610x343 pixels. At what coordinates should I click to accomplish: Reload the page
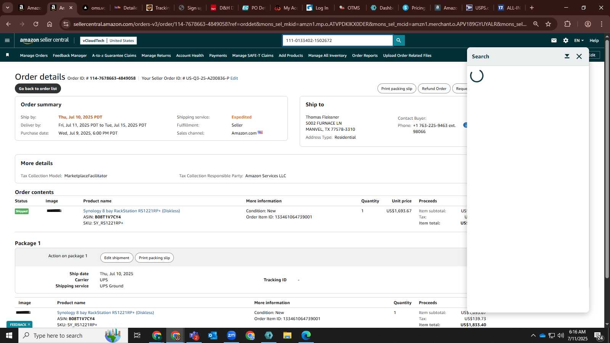[x=36, y=24]
